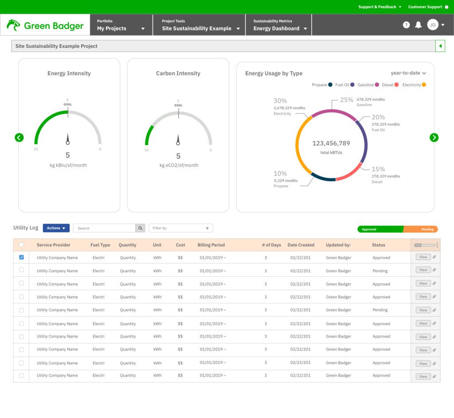This screenshot has height=418, width=454.
Task: Open the right arrow to view next chart
Action: click(434, 137)
